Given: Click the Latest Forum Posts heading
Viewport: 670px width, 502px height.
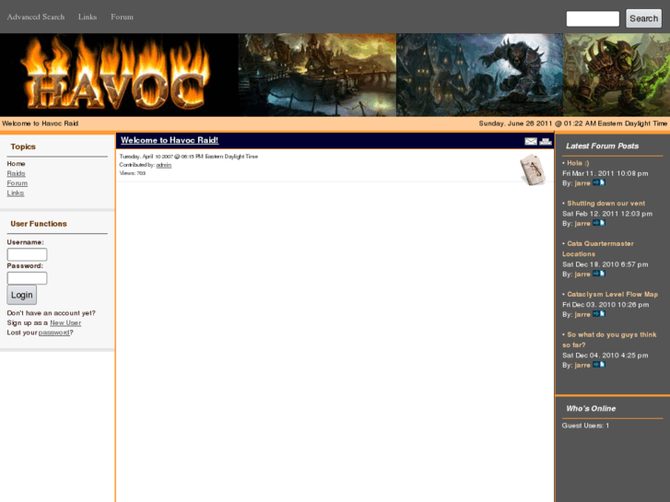Looking at the screenshot, I should tap(602, 146).
